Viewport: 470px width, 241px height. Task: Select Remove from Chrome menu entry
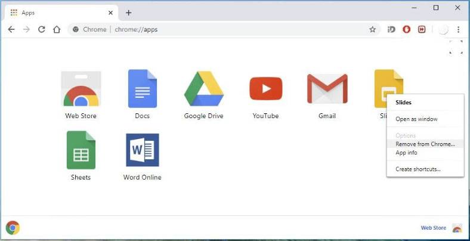(425, 144)
